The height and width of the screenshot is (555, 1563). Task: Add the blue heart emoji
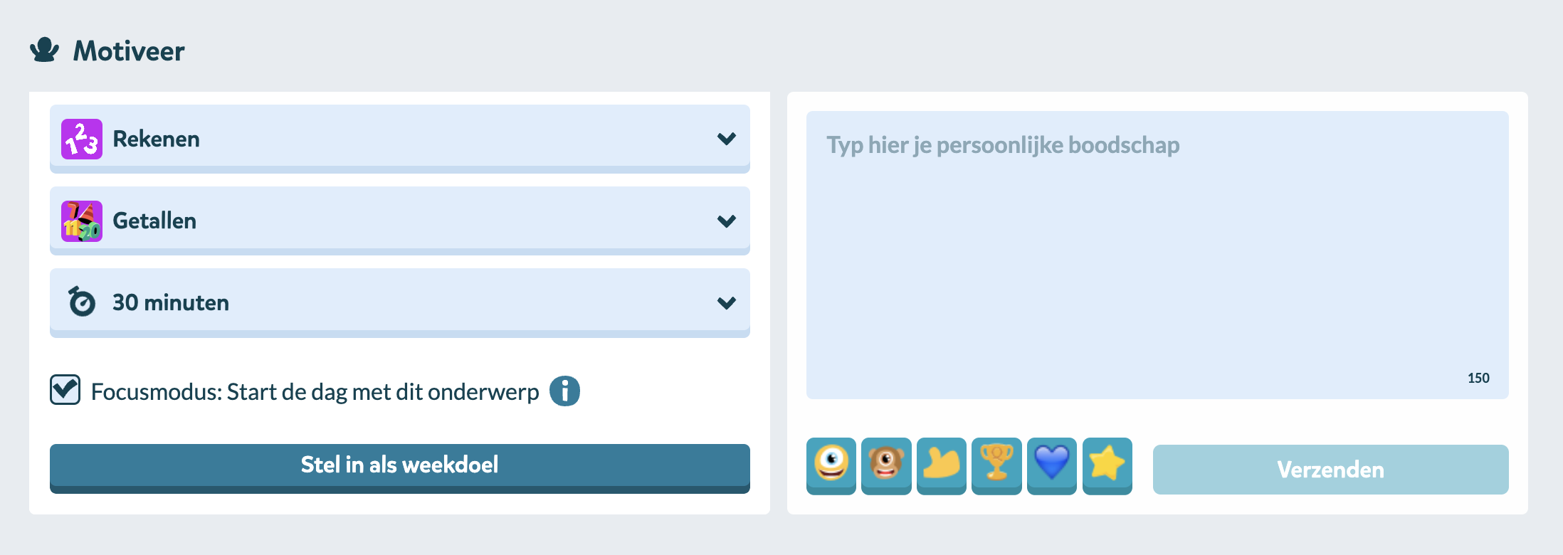[x=1051, y=465]
